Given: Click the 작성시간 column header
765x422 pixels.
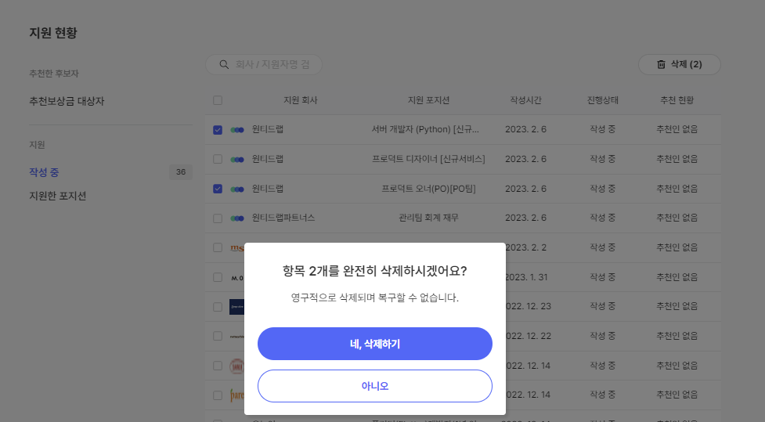Looking at the screenshot, I should (x=525, y=100).
